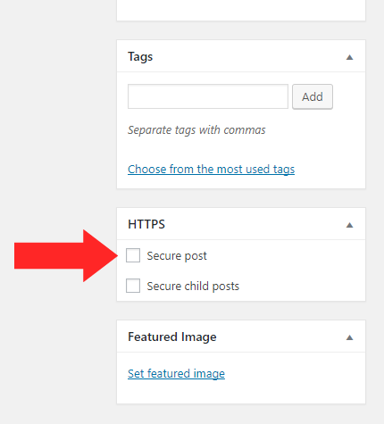Open Choose from the most used tags
The height and width of the screenshot is (424, 384).
[x=211, y=170]
